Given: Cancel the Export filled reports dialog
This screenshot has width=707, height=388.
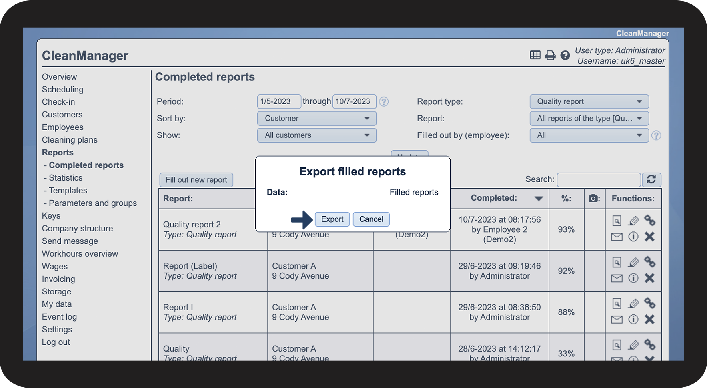Looking at the screenshot, I should click(x=371, y=219).
